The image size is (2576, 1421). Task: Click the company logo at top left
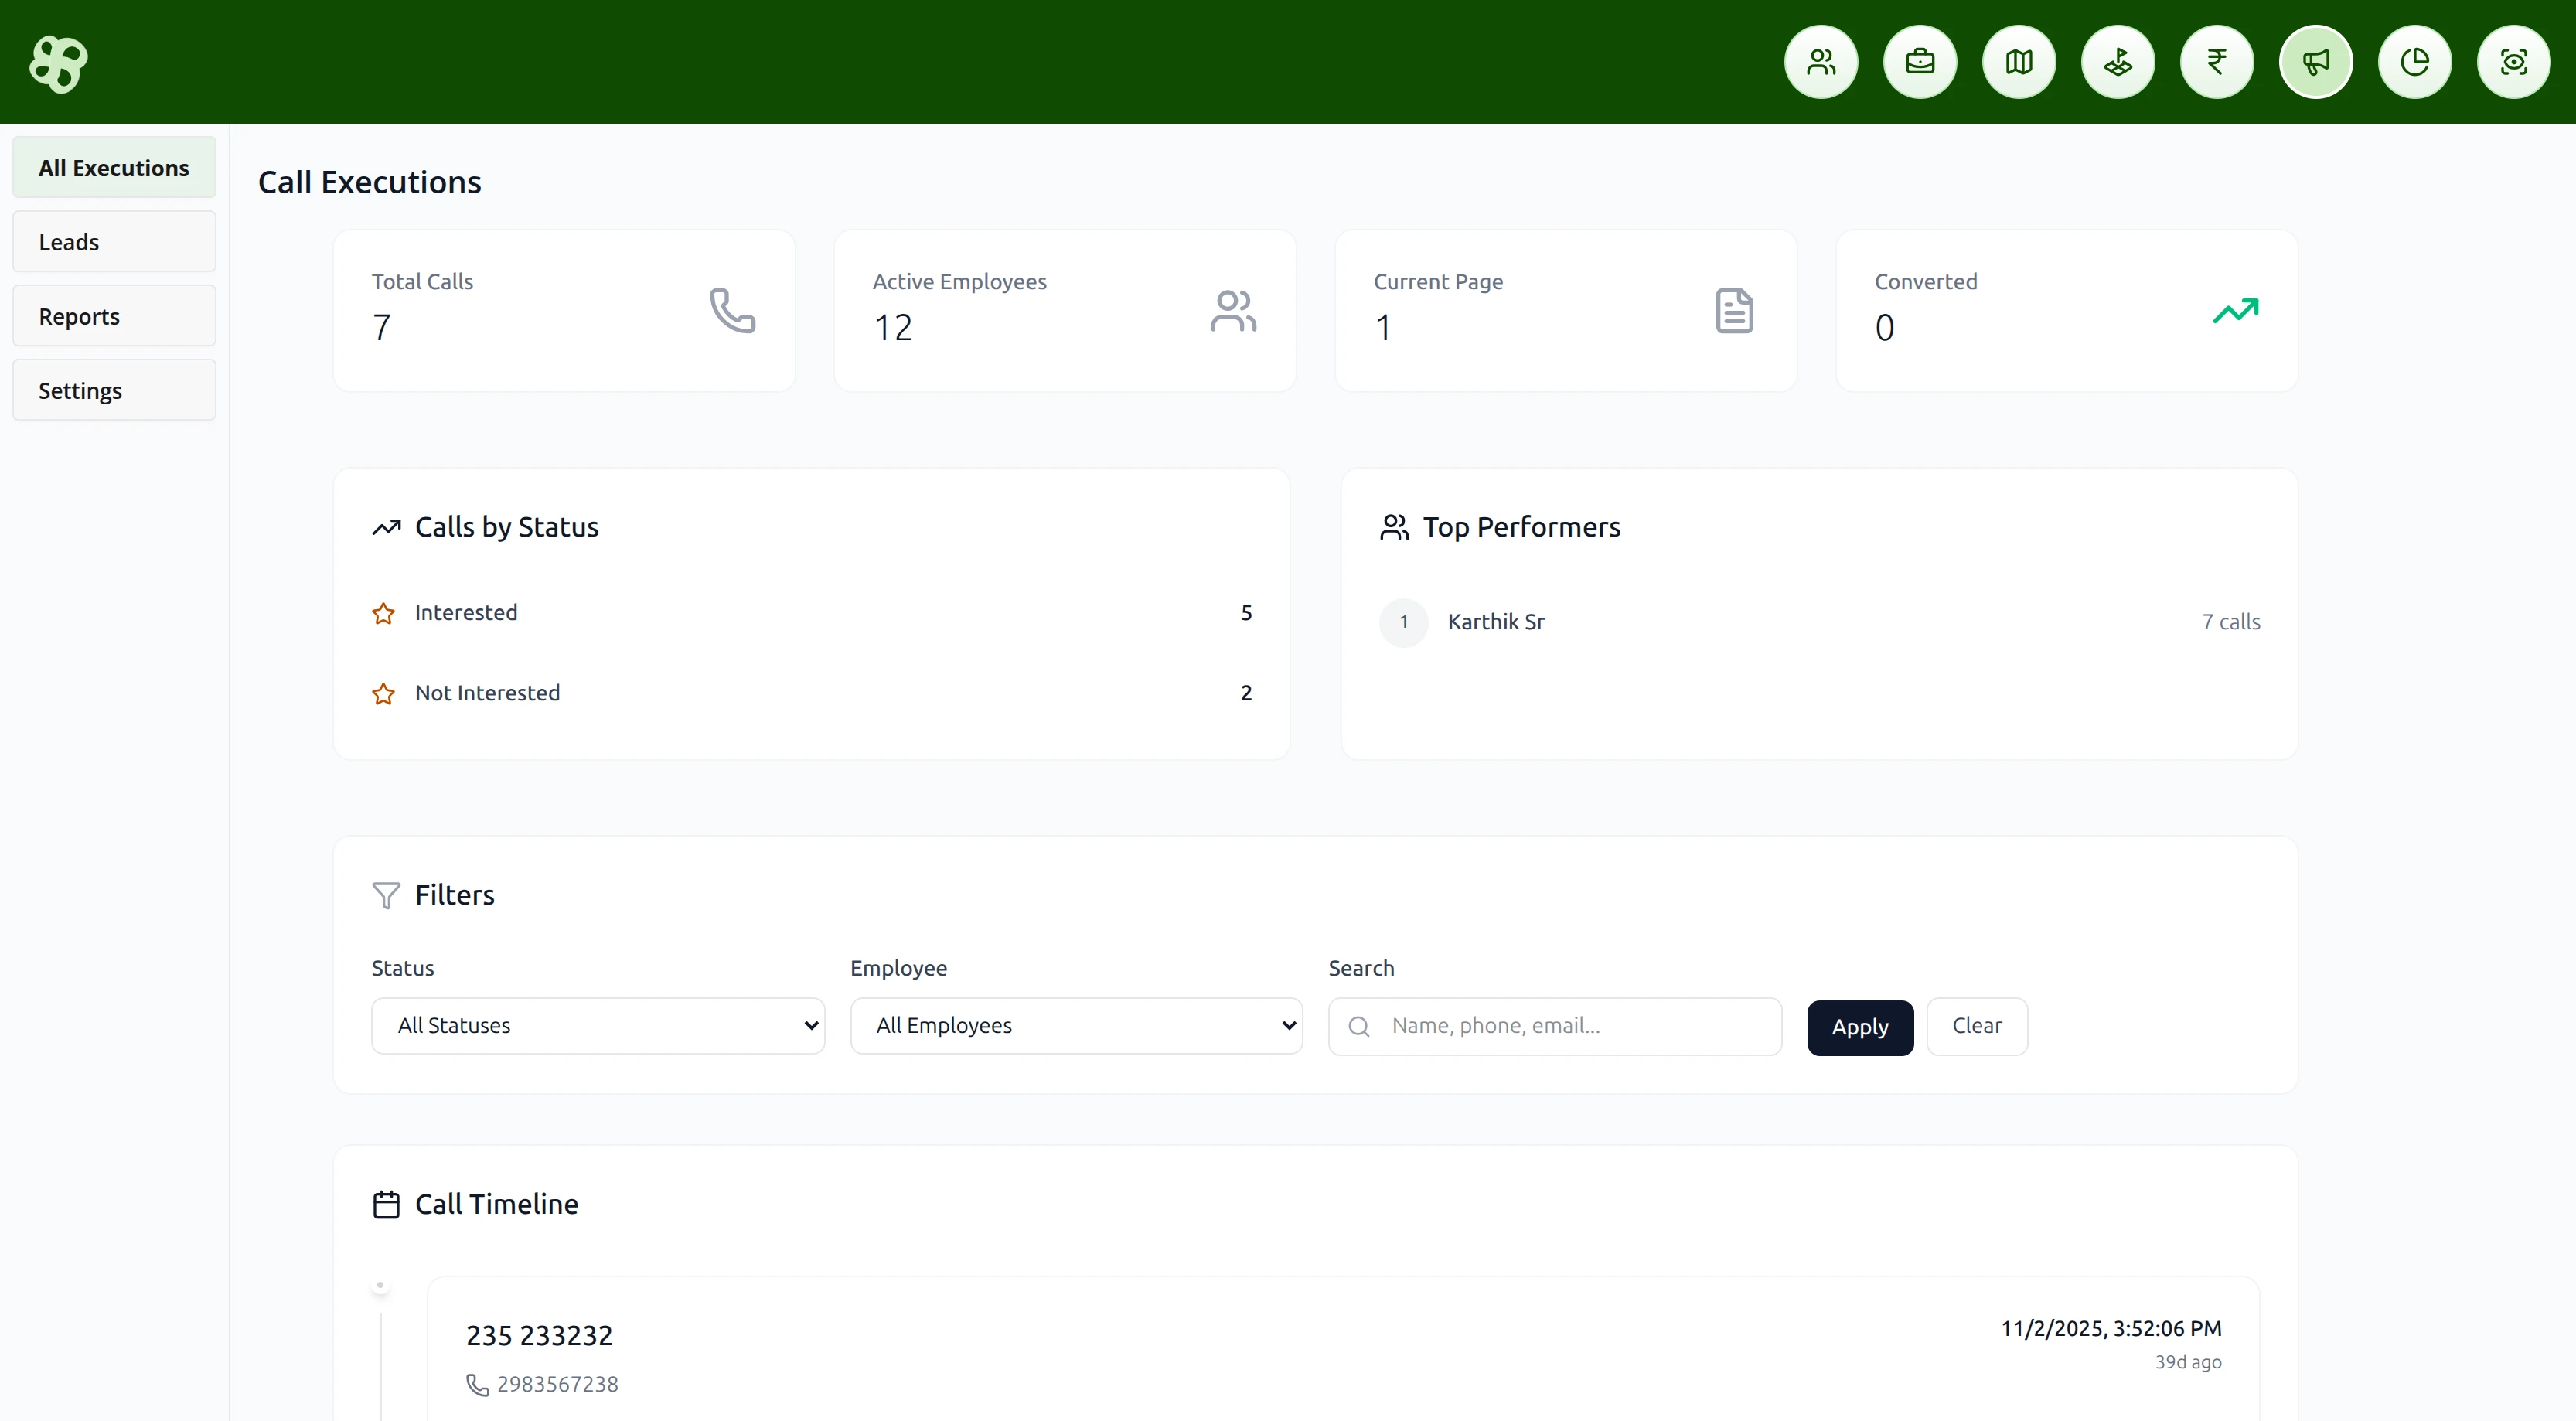coord(57,63)
